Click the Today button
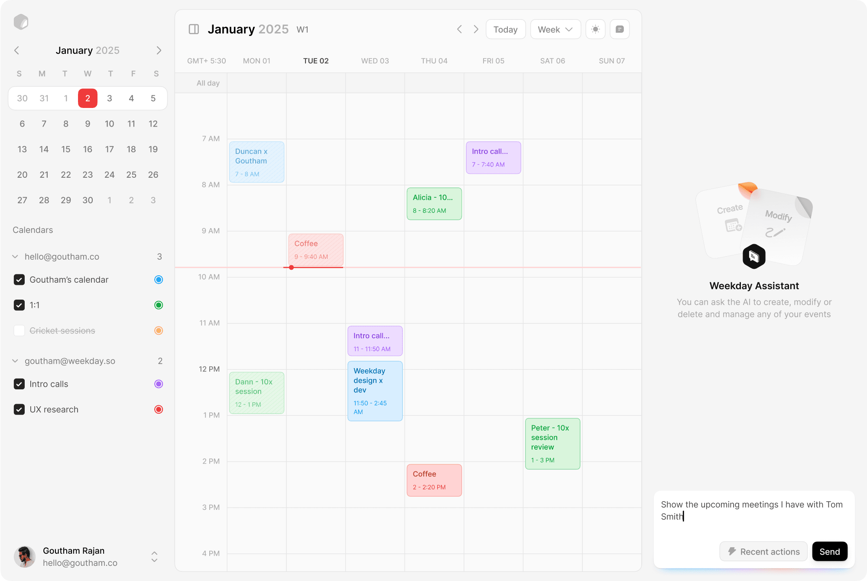Image resolution: width=867 pixels, height=581 pixels. click(x=505, y=29)
